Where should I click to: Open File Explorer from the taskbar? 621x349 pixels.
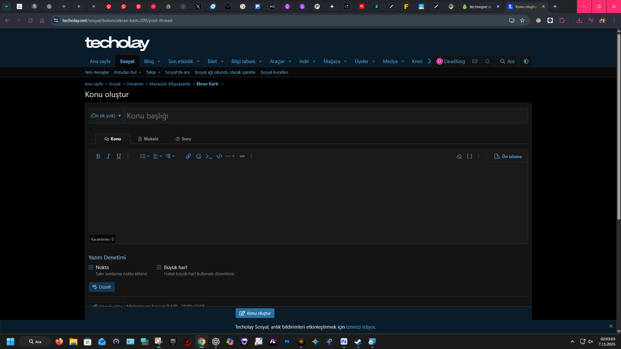click(73, 342)
